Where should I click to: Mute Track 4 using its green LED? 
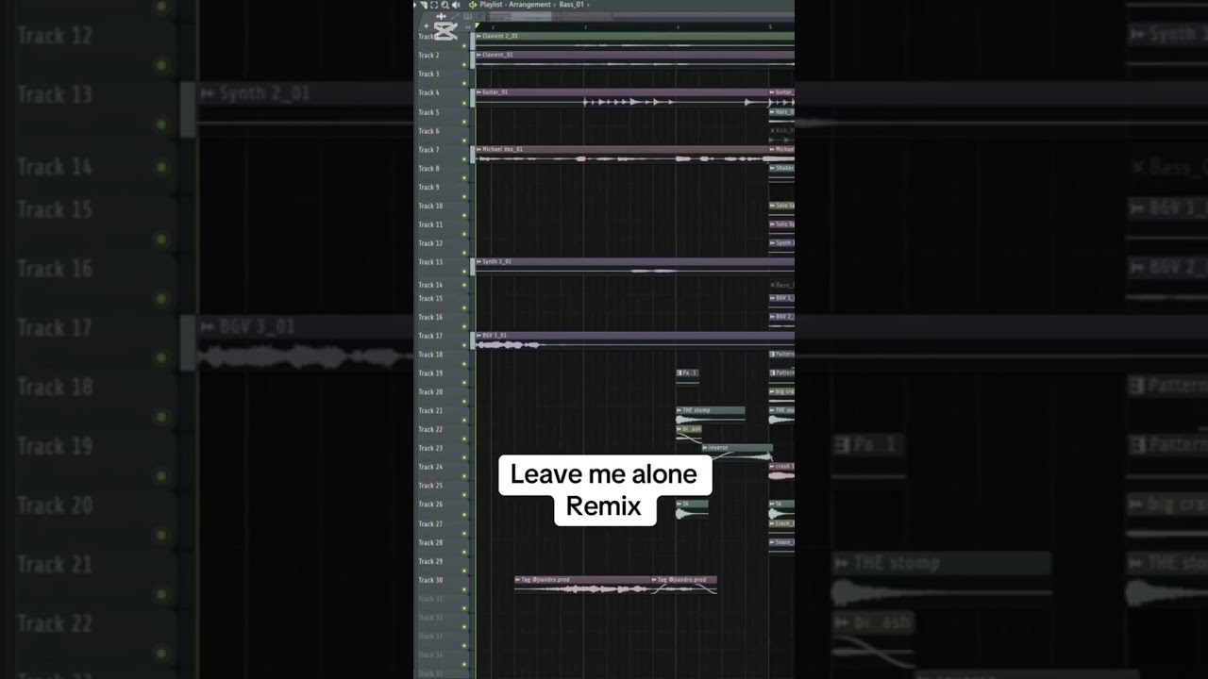[x=464, y=103]
